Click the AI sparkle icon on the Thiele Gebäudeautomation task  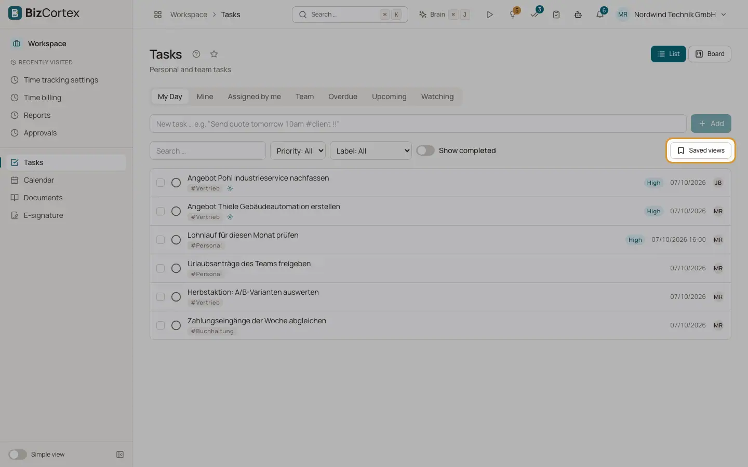pyautogui.click(x=230, y=217)
